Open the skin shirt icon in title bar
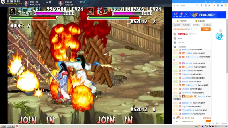The width and height of the screenshot is (228, 128). click(x=214, y=2)
